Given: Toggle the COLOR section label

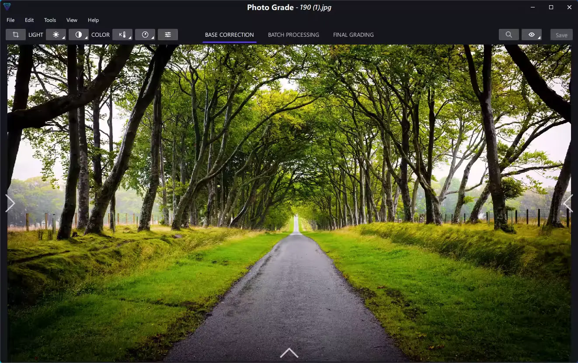Looking at the screenshot, I should (100, 35).
